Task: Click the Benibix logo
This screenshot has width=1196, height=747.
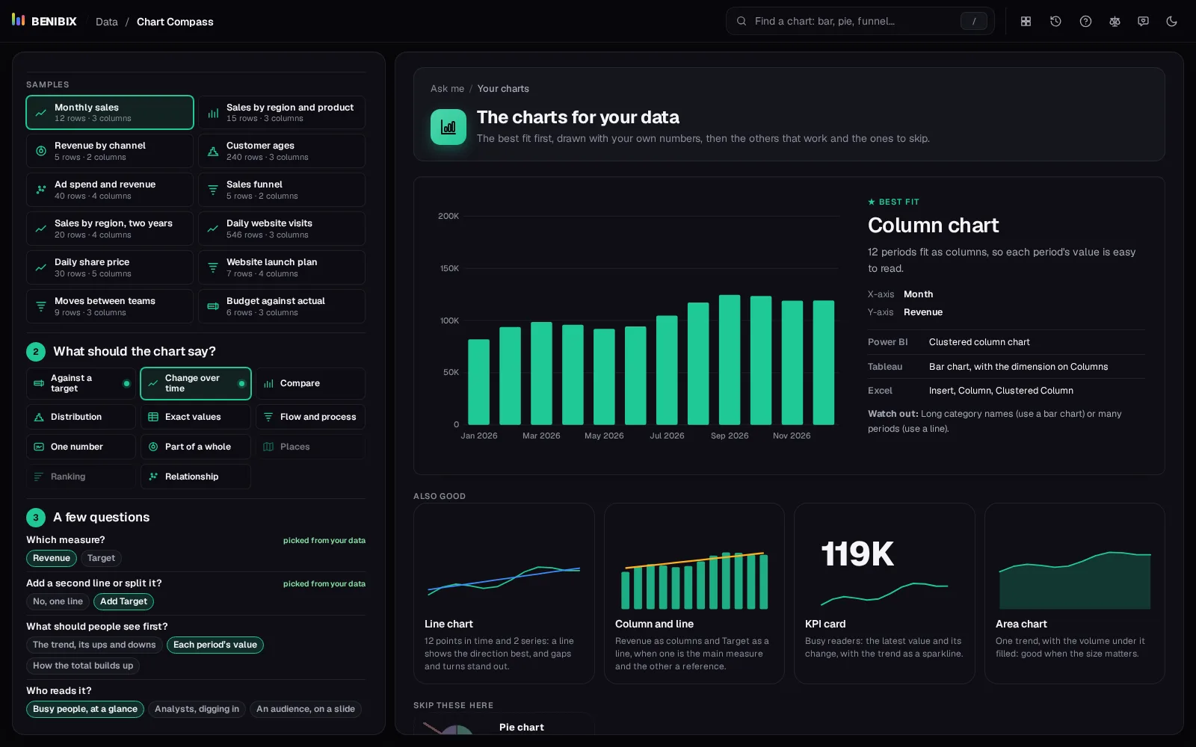Action: pyautogui.click(x=44, y=21)
